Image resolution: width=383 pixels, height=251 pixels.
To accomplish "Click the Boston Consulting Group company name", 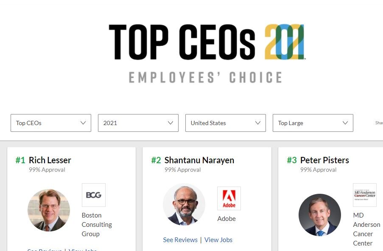I will [97, 224].
